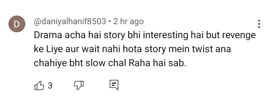Image resolution: width=276 pixels, height=103 pixels.
Task: Dislike the comment with thumbs-down icon
Action: pos(78,85)
